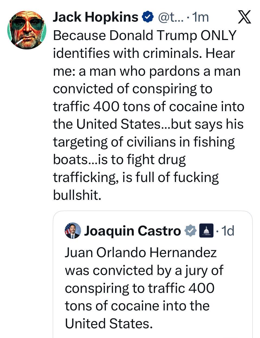Click the Capitol affiliation badge next to Castro

coord(206,231)
